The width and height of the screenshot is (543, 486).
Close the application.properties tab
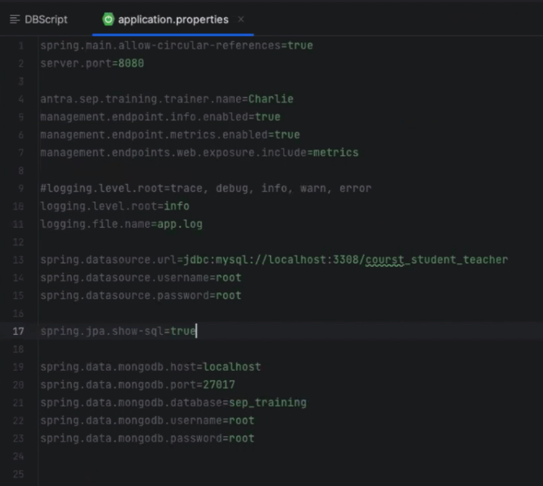coord(241,20)
